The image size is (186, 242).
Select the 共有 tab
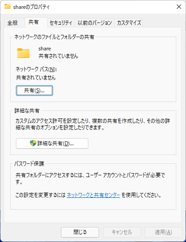34,22
